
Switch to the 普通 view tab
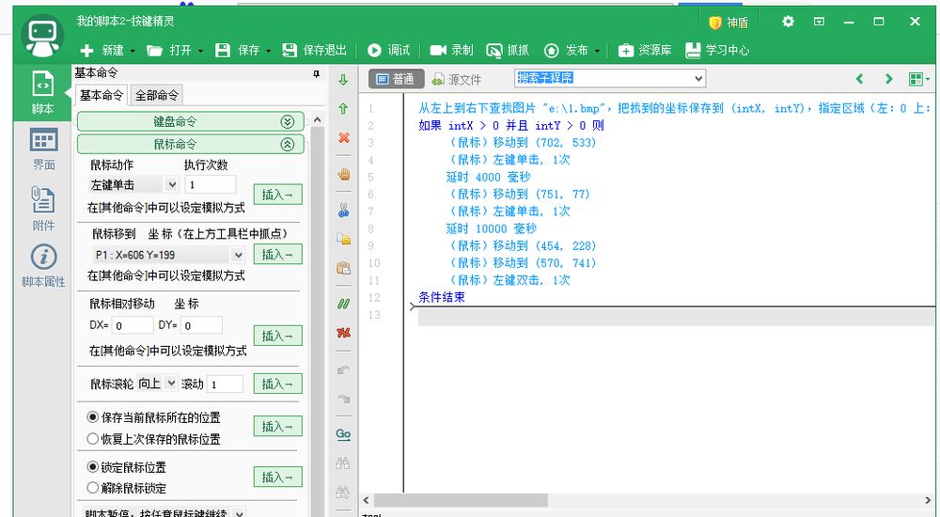(x=397, y=79)
